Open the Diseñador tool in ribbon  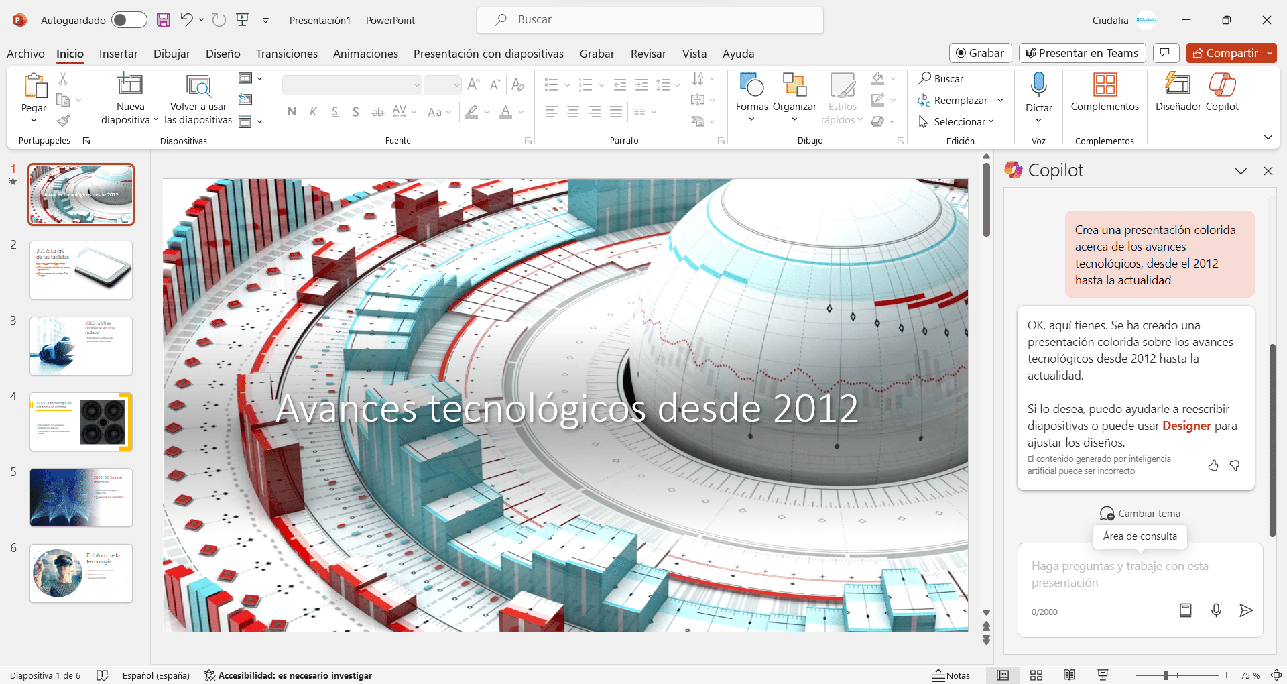[x=1178, y=85]
